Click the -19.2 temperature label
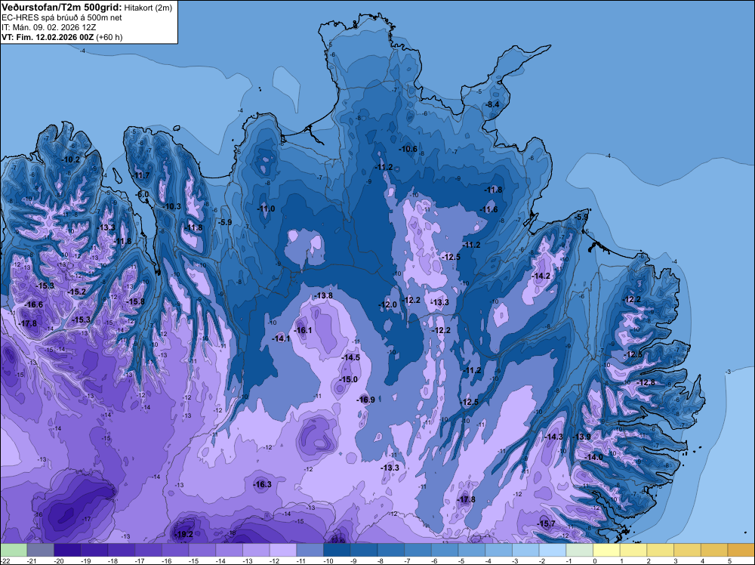The height and width of the screenshot is (565, 755). (184, 534)
